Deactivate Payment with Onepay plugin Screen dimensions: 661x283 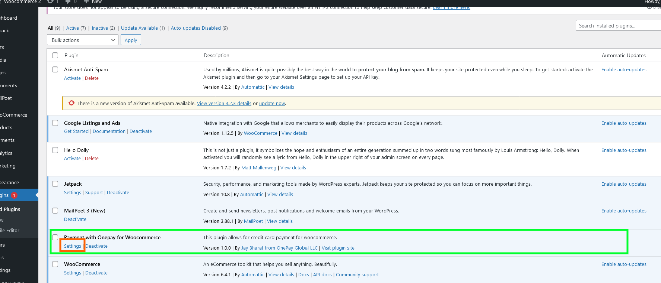(x=96, y=246)
